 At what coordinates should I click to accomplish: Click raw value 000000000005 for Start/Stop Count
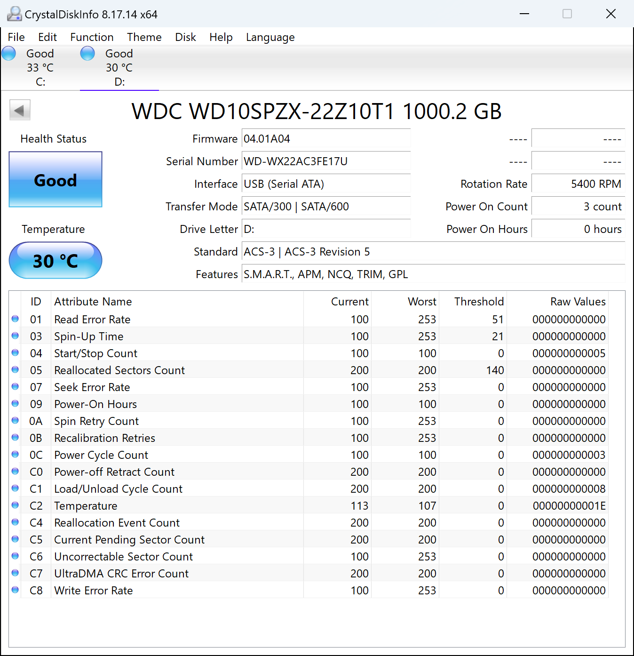point(569,353)
